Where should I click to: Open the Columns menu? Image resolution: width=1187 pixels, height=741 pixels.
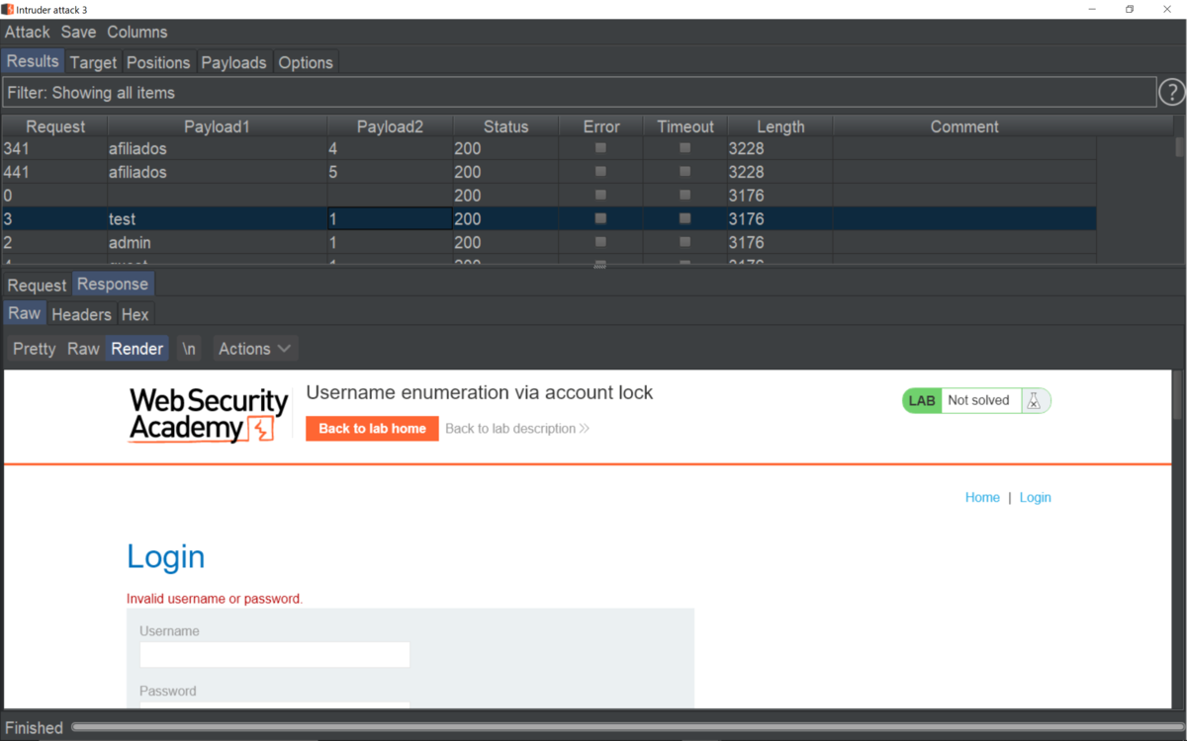[137, 32]
